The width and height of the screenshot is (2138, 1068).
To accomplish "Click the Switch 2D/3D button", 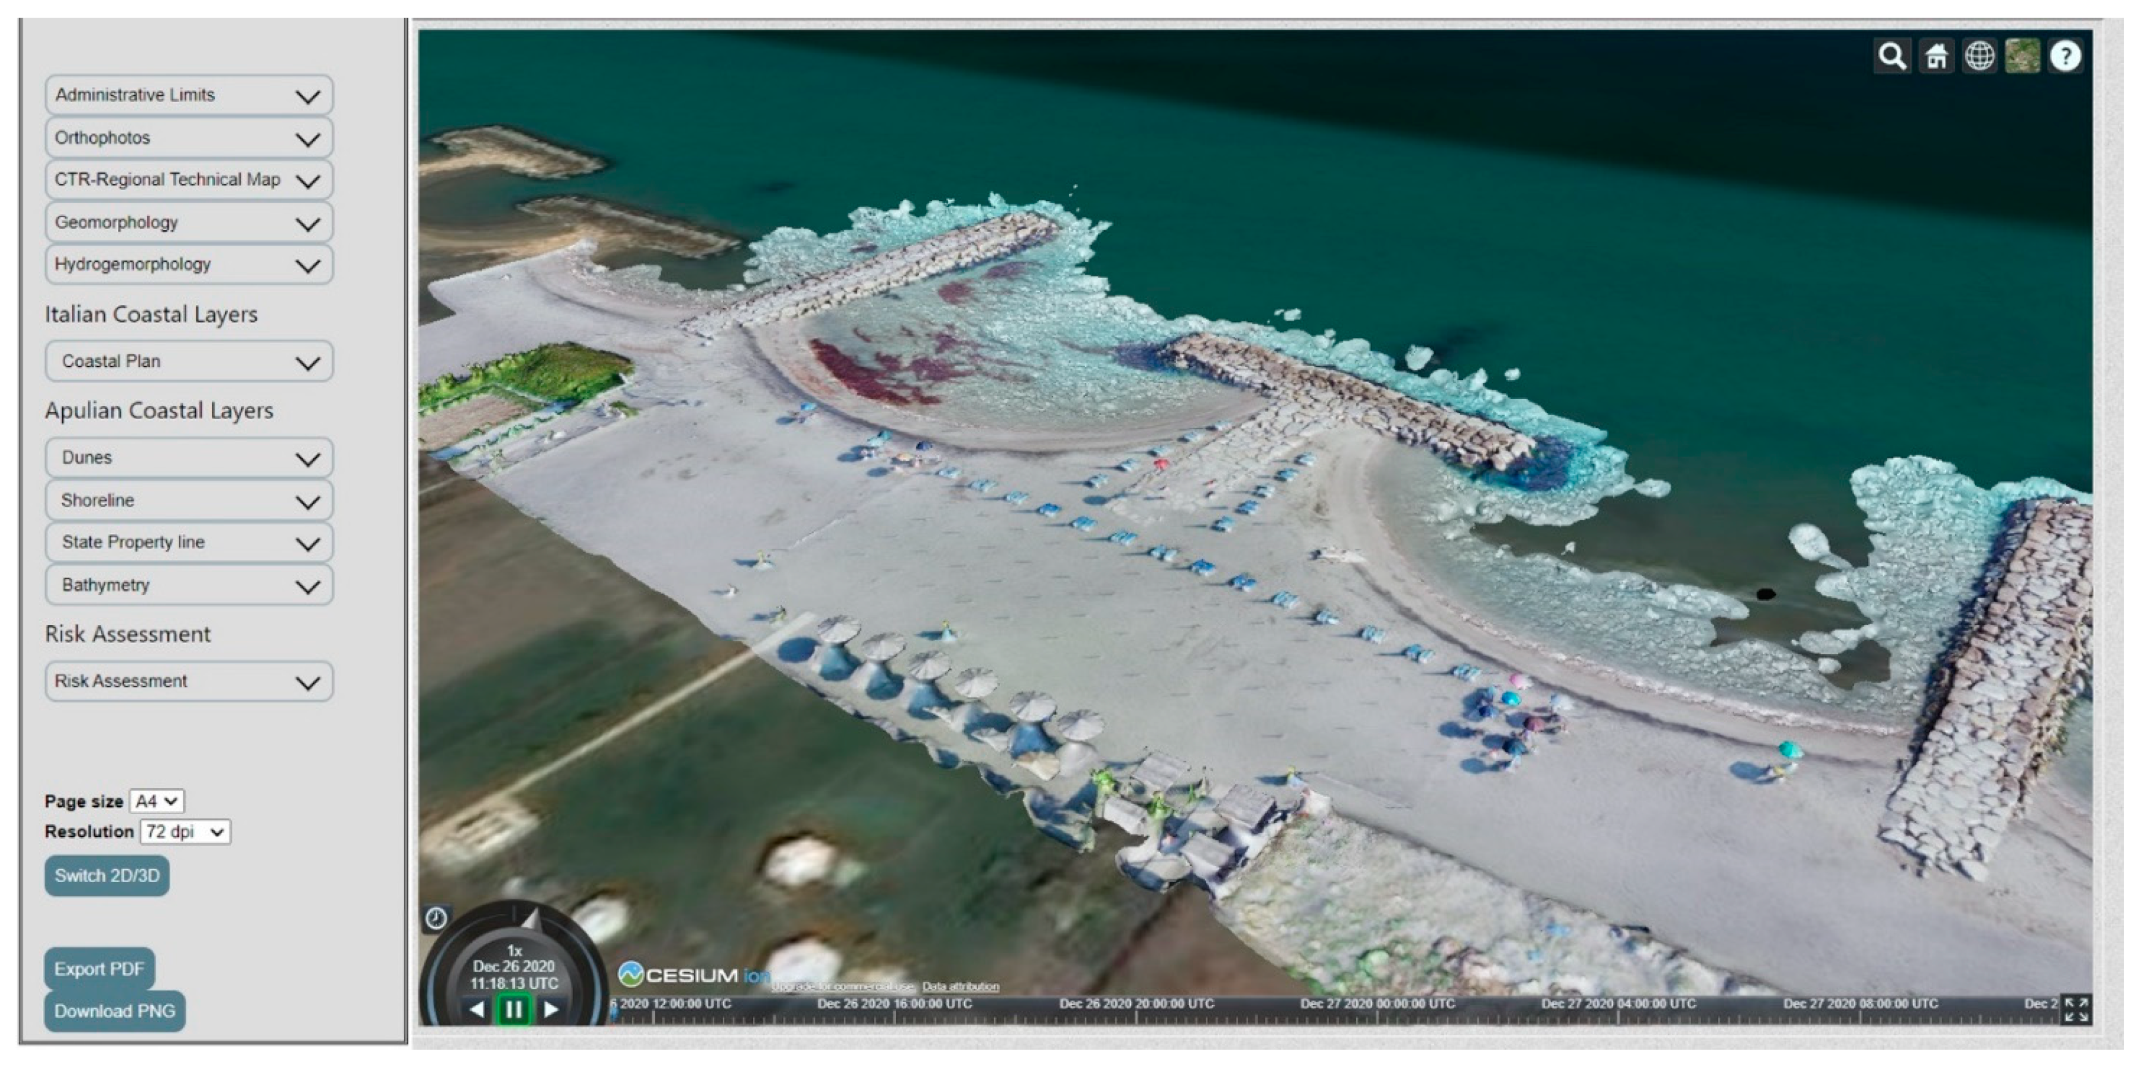I will pyautogui.click(x=107, y=875).
